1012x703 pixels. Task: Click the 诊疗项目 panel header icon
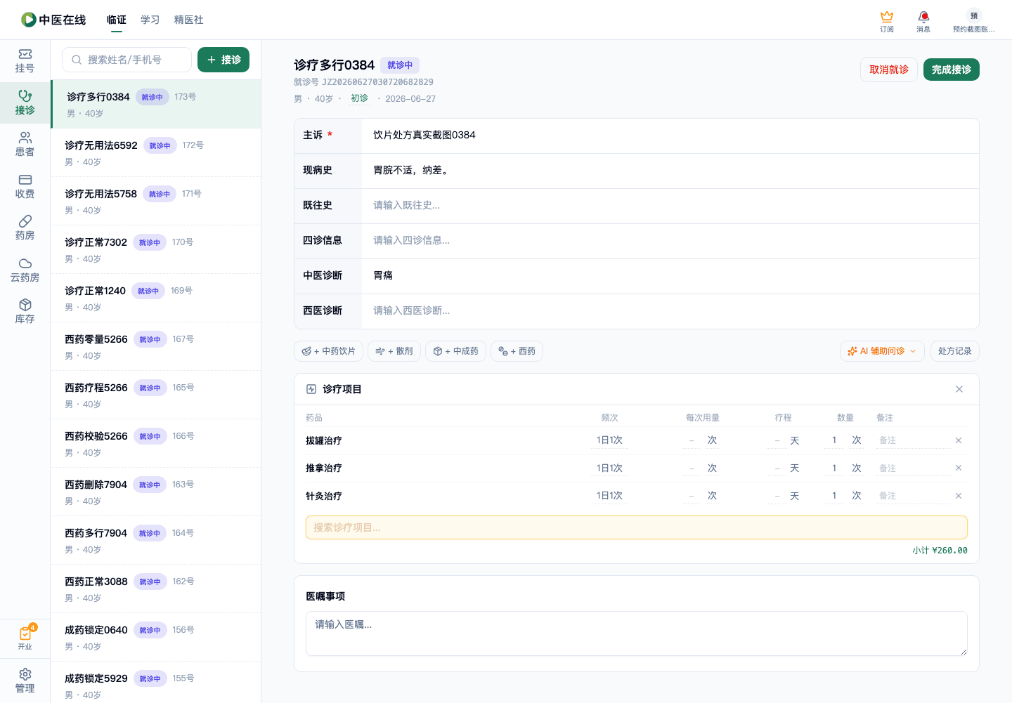[311, 389]
